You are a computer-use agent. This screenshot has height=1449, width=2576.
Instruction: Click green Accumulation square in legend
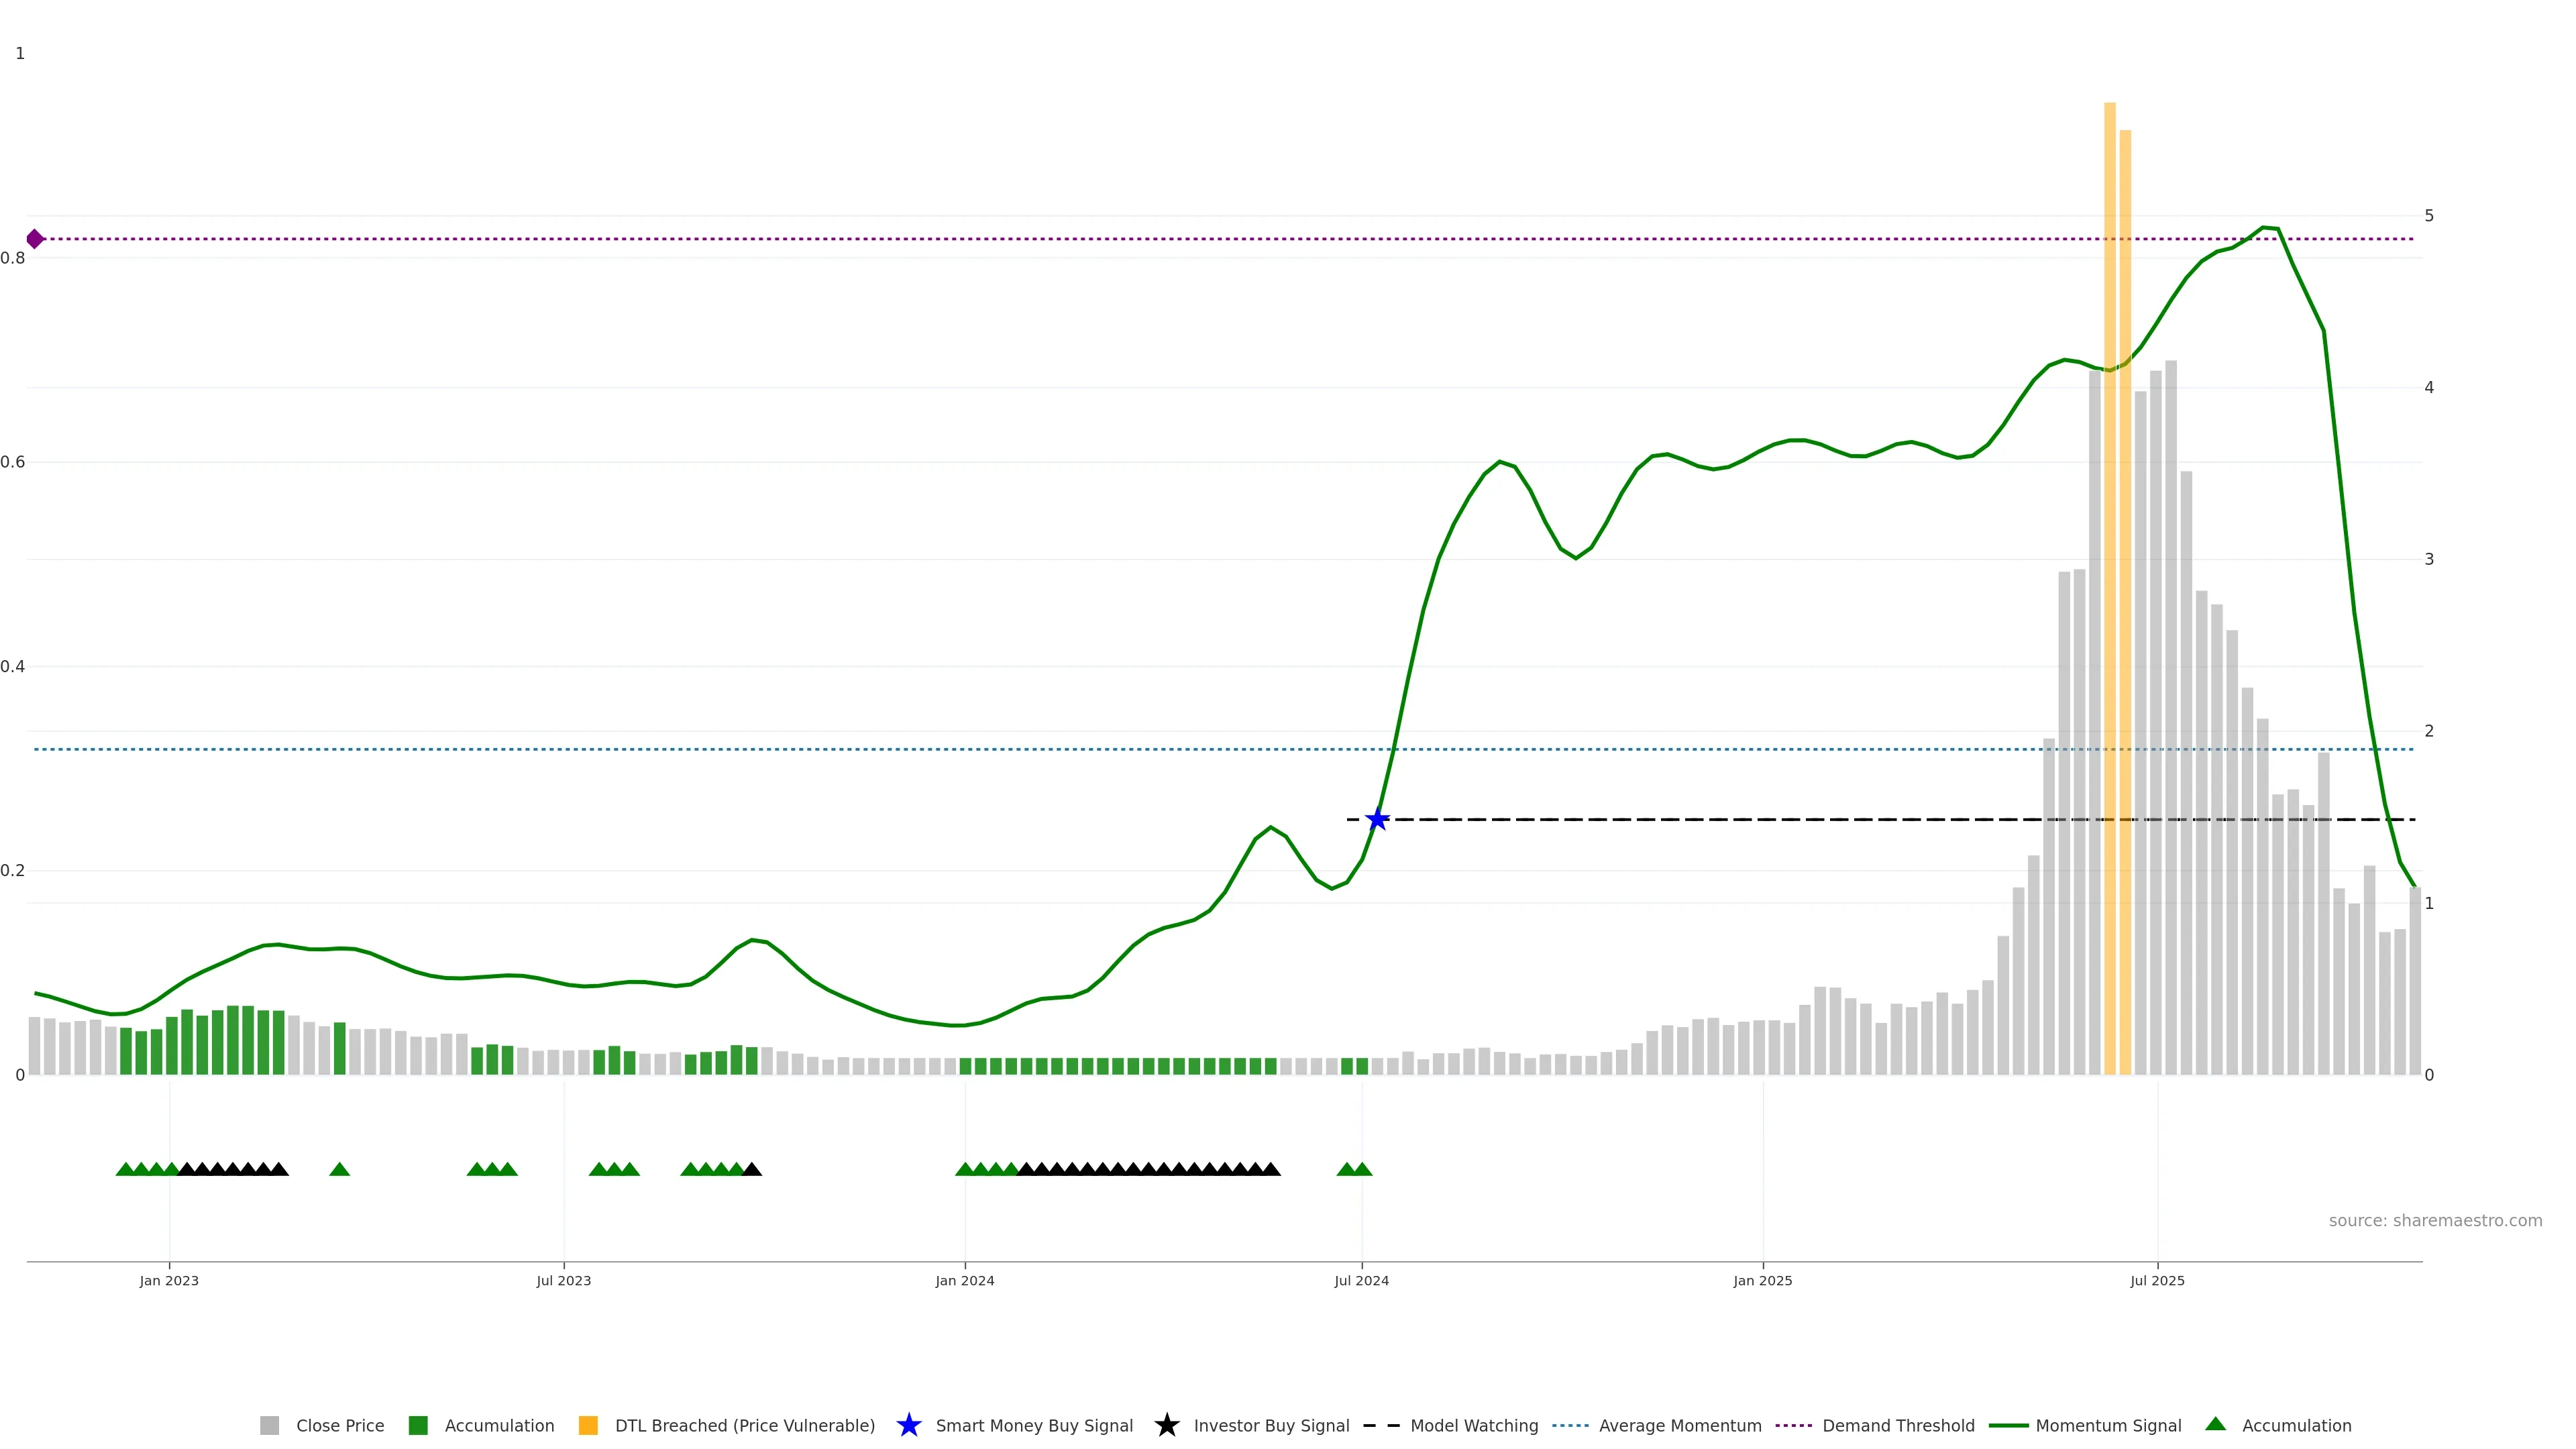(418, 1425)
